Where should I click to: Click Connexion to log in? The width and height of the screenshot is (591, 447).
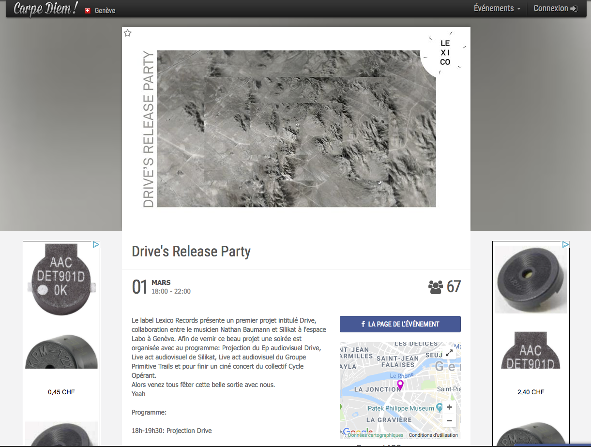(x=555, y=8)
